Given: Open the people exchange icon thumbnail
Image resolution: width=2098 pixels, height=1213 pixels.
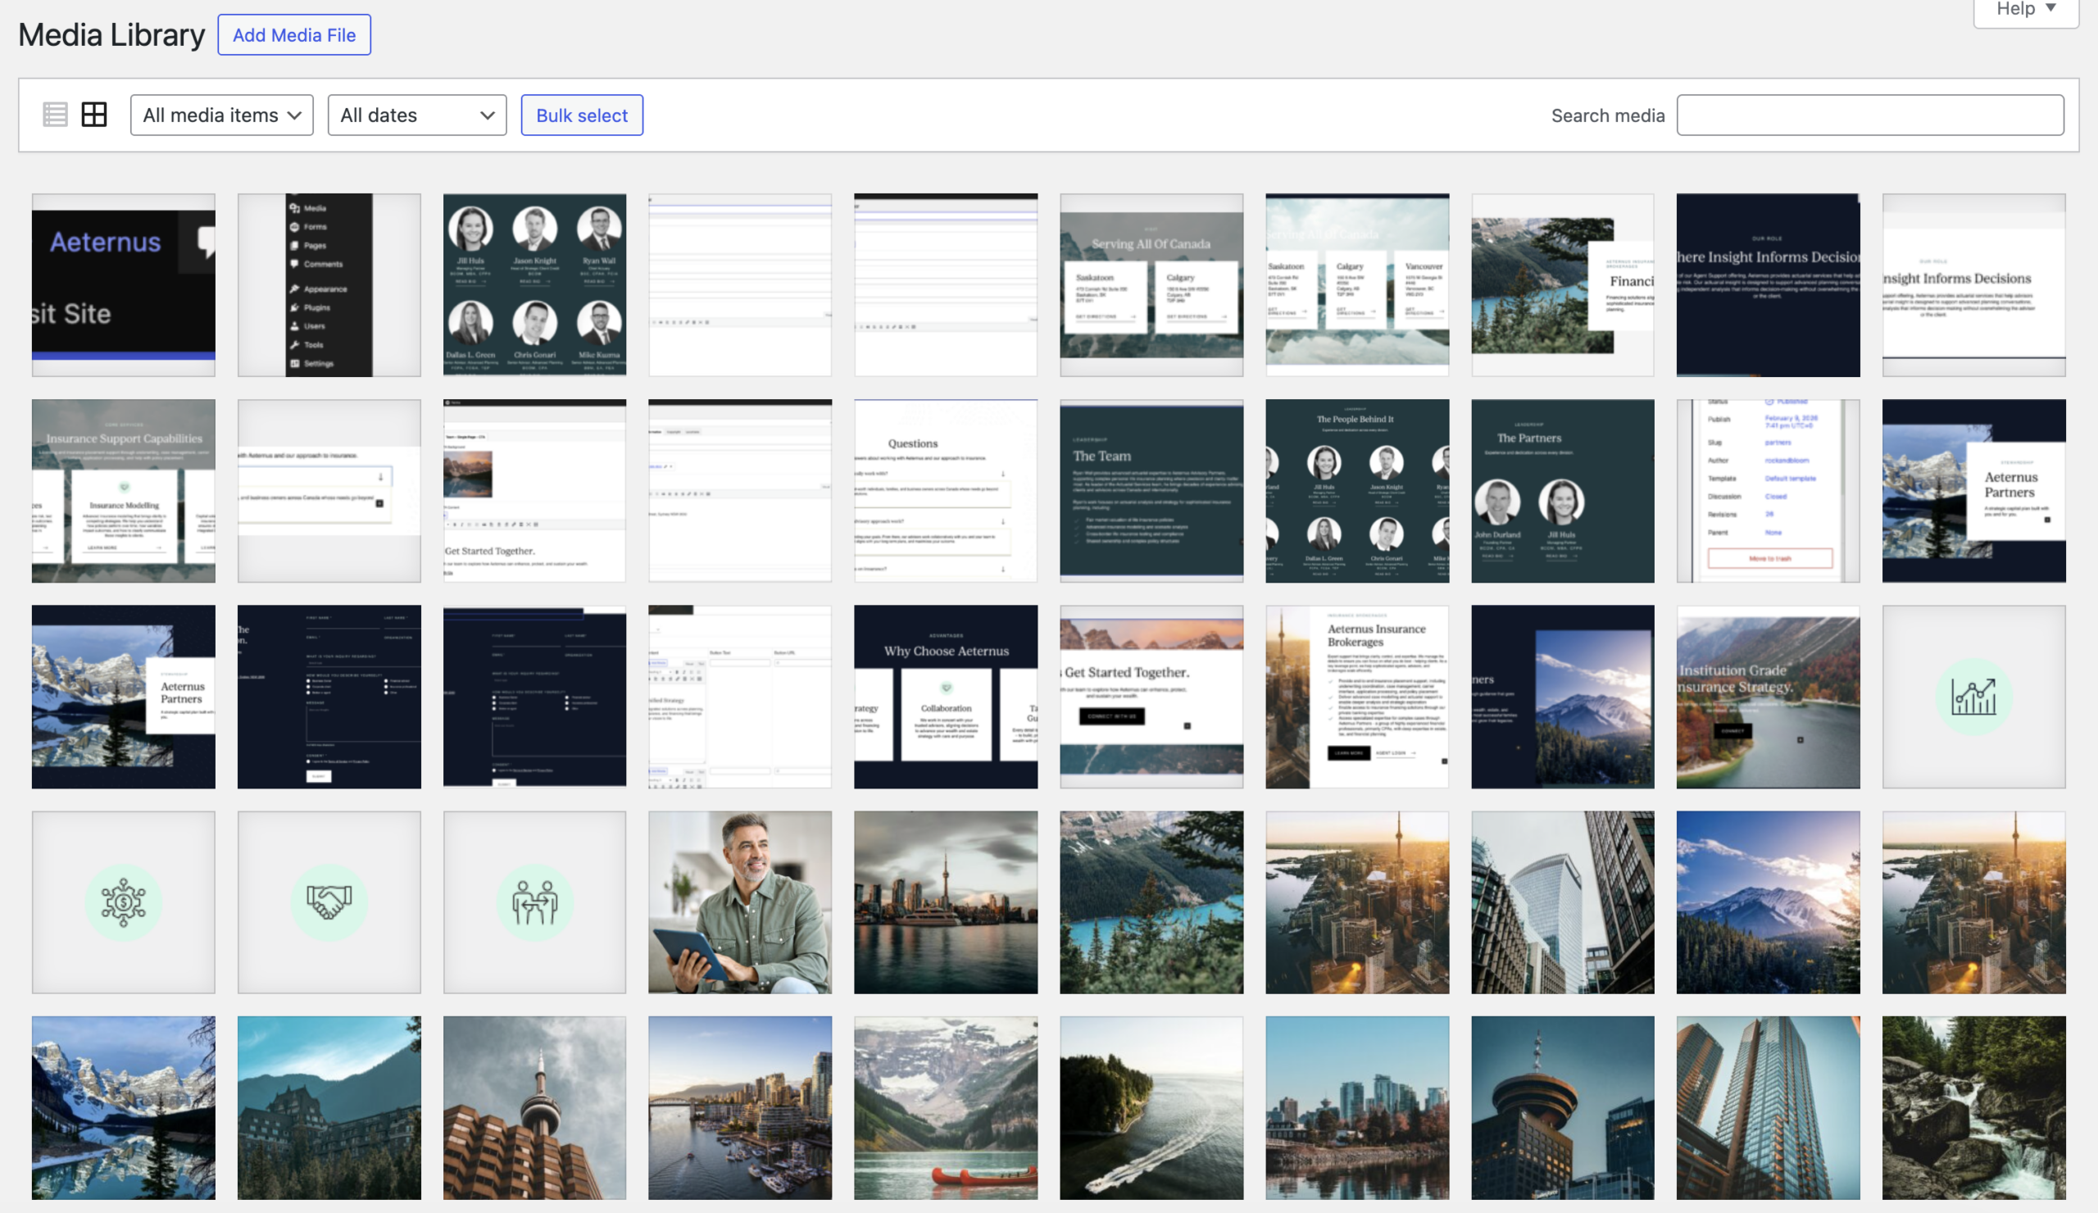Looking at the screenshot, I should pos(534,902).
